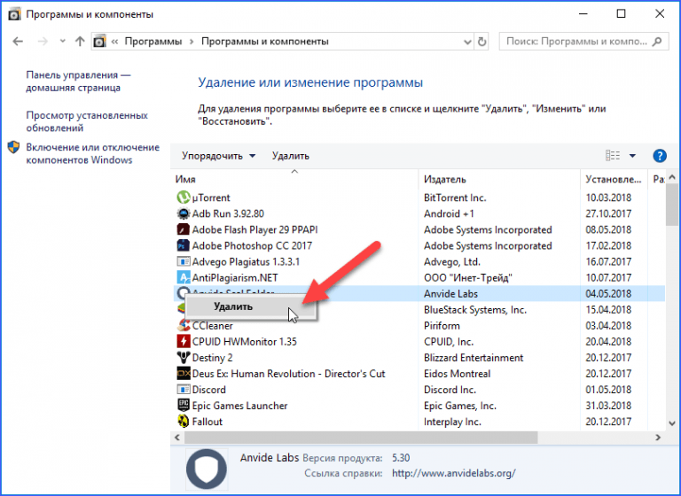681x496 pixels.
Task: Click Удалить in the toolbar
Action: [x=291, y=156]
